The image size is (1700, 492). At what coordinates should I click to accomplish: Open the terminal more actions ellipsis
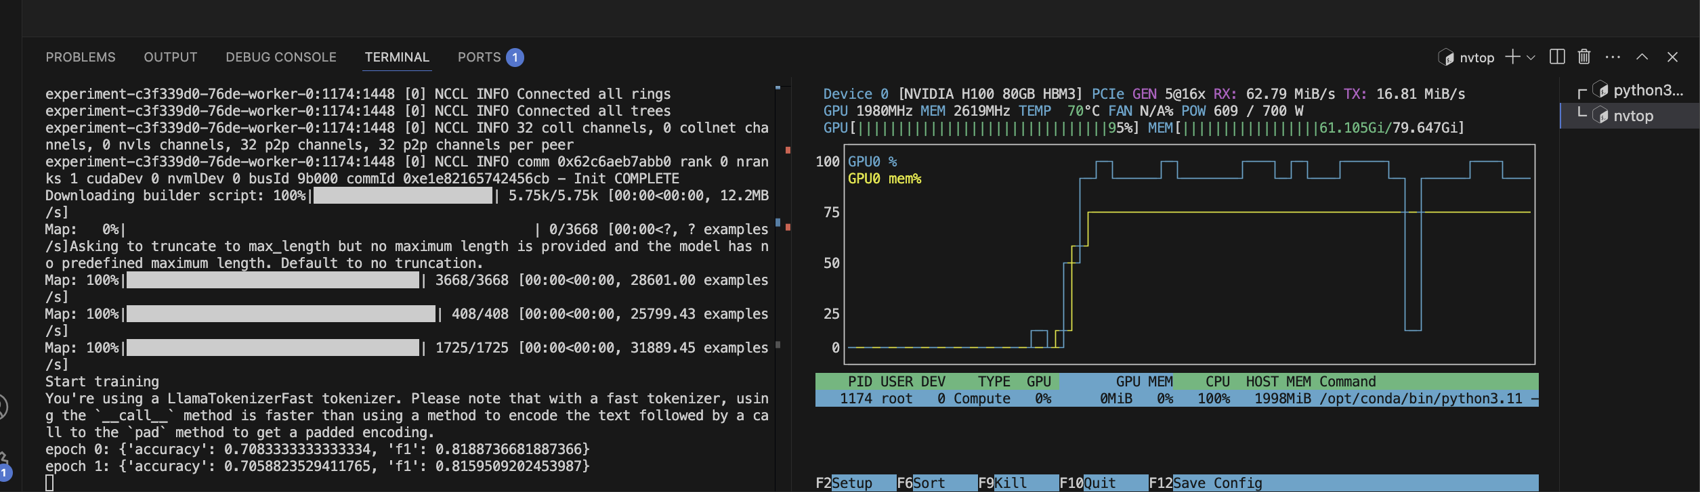click(x=1613, y=57)
